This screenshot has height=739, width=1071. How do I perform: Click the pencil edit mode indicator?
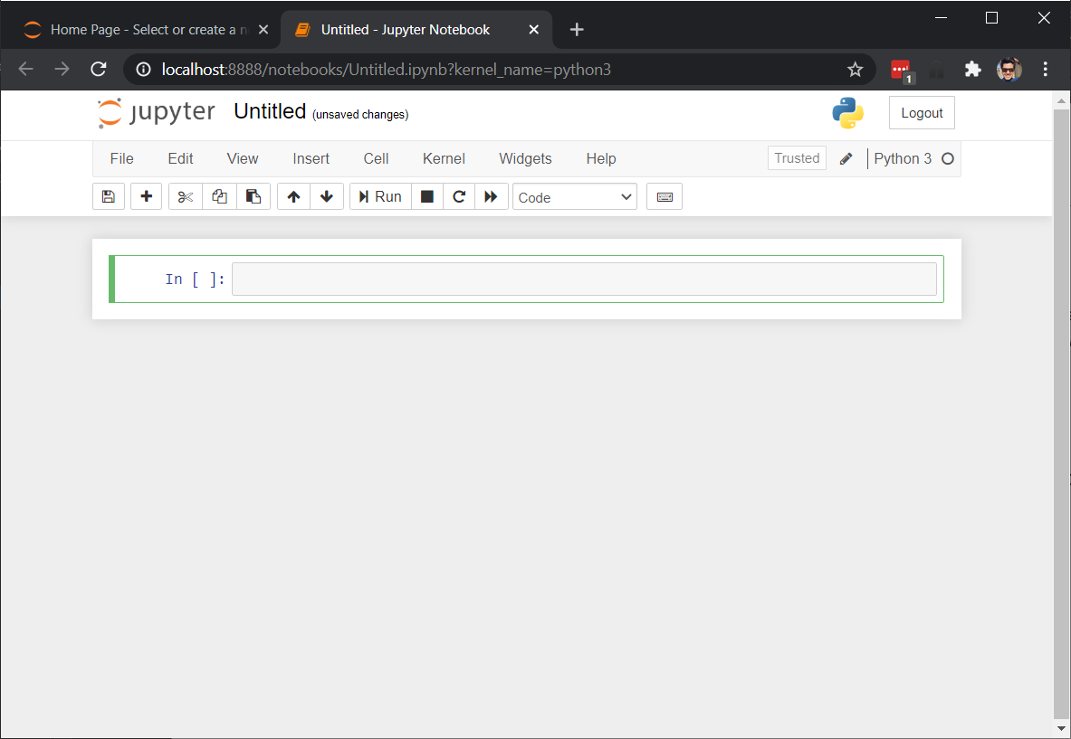pos(846,159)
